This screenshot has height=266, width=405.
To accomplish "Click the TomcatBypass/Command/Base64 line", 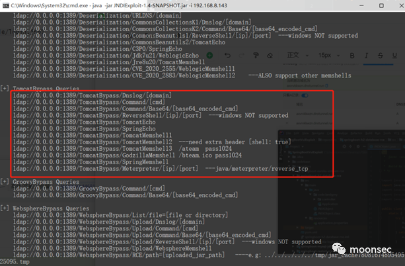I will coord(126,109).
